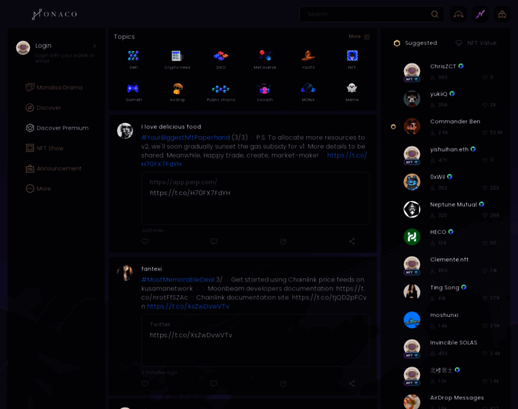Open Discover Premium in sidebar
The width and height of the screenshot is (518, 409).
click(57, 128)
